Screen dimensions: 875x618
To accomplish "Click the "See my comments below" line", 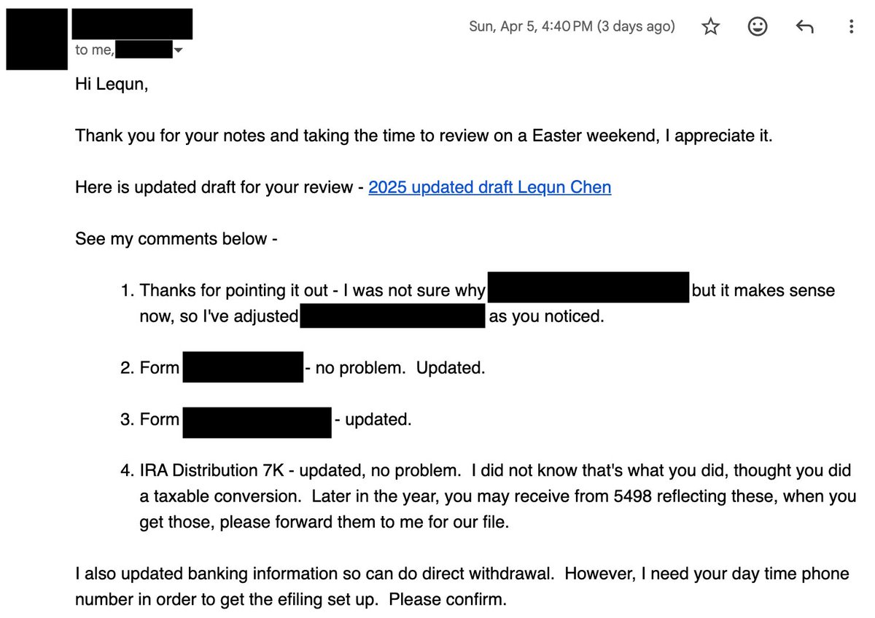I will click(176, 239).
